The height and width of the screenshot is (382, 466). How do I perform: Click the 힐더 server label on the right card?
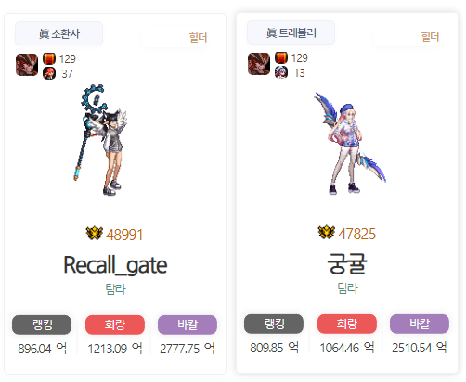pos(430,37)
